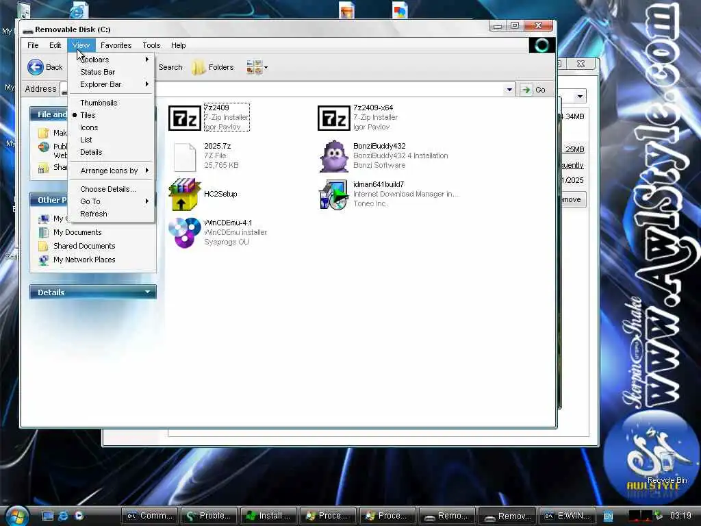Open the Help menu

(x=178, y=45)
